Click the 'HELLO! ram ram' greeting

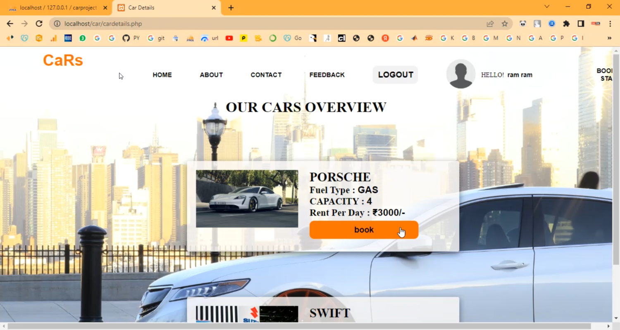(x=507, y=75)
